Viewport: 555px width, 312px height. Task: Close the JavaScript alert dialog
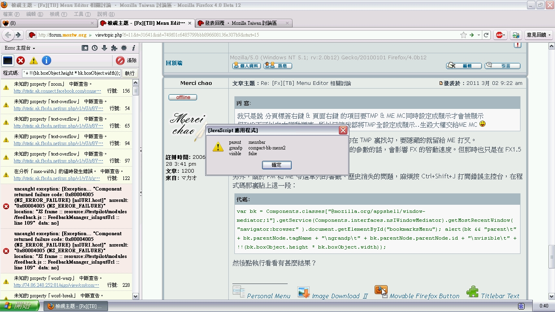pyautogui.click(x=343, y=130)
